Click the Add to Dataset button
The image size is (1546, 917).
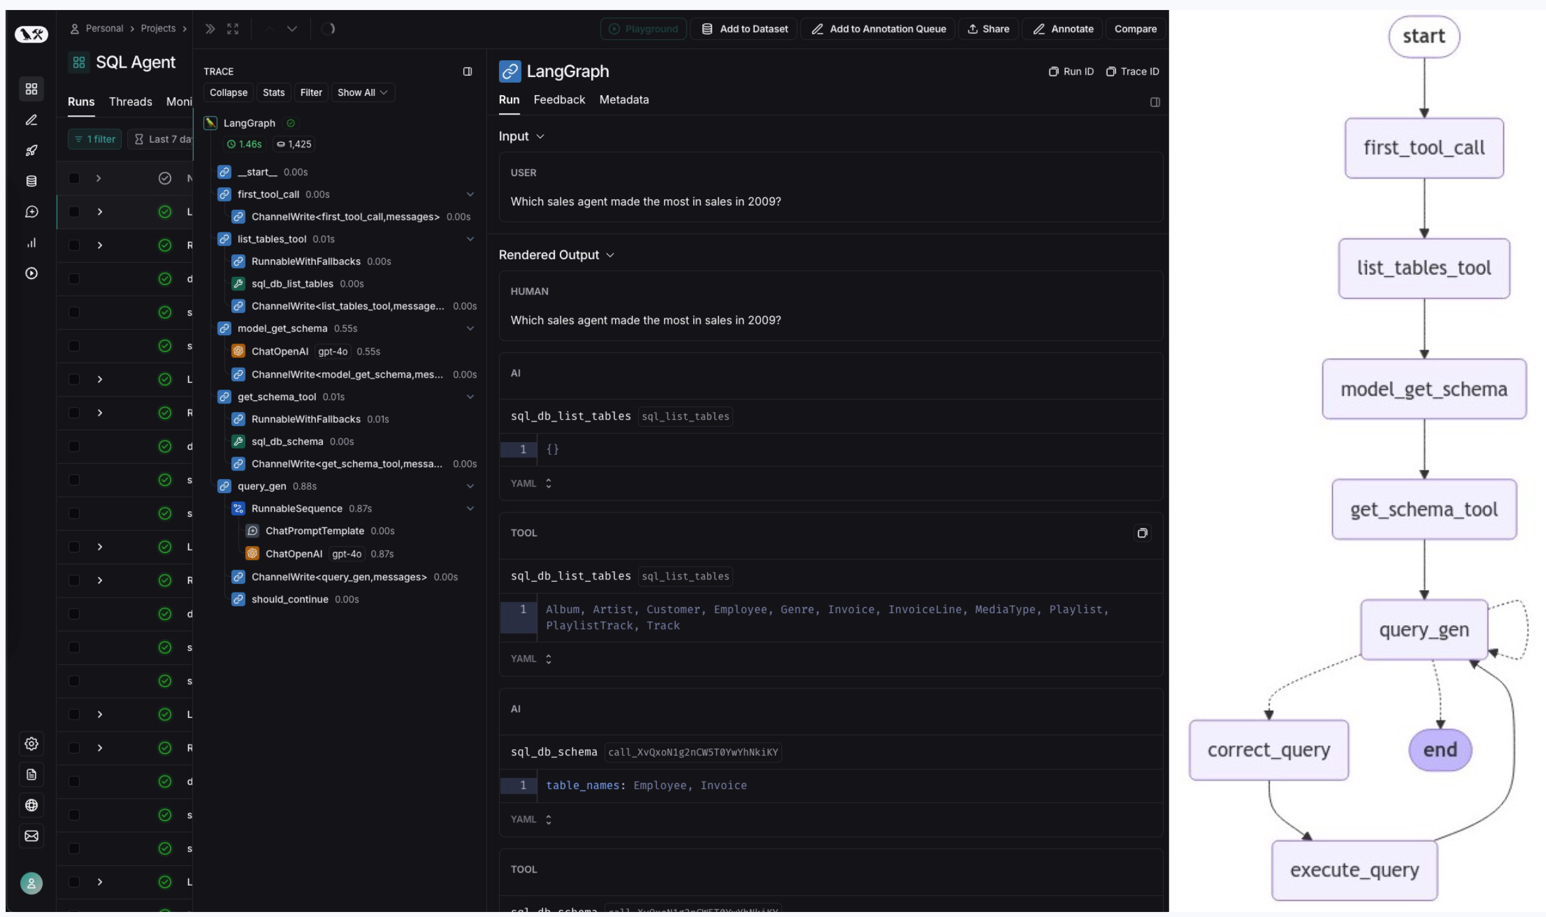pos(744,29)
